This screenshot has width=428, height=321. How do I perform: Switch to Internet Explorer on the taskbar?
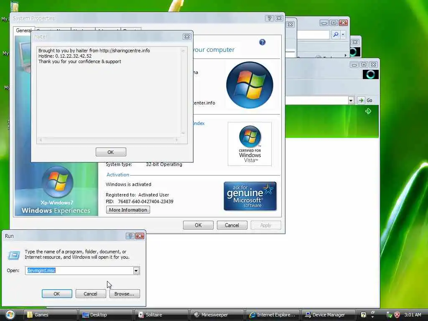273,315
